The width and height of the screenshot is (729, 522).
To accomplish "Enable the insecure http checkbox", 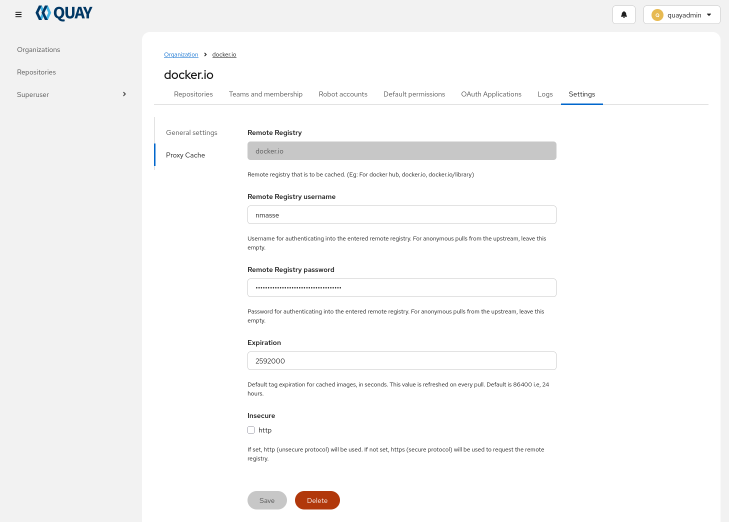I will tap(251, 430).
